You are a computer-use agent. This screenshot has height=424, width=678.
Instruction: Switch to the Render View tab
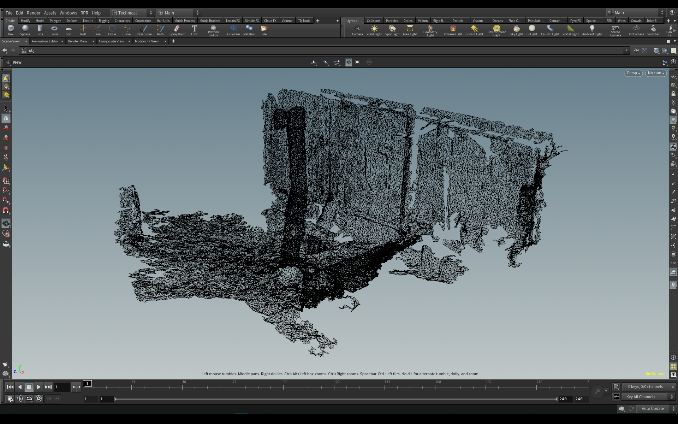point(77,41)
